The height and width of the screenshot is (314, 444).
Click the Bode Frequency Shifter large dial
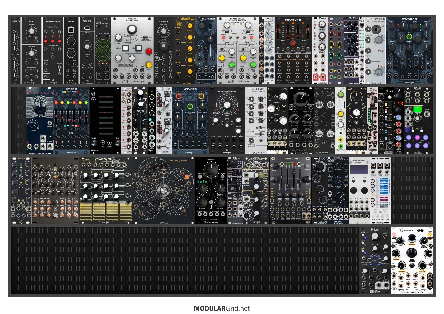[x=227, y=105]
